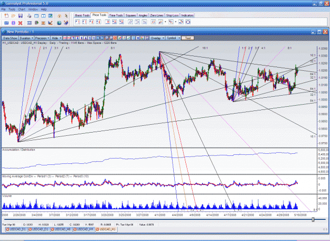
Task: Switch to the Squares tab
Action: [131, 15]
